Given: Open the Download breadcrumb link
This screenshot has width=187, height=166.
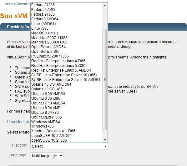Looking at the screenshot, I should pyautogui.click(x=24, y=4).
